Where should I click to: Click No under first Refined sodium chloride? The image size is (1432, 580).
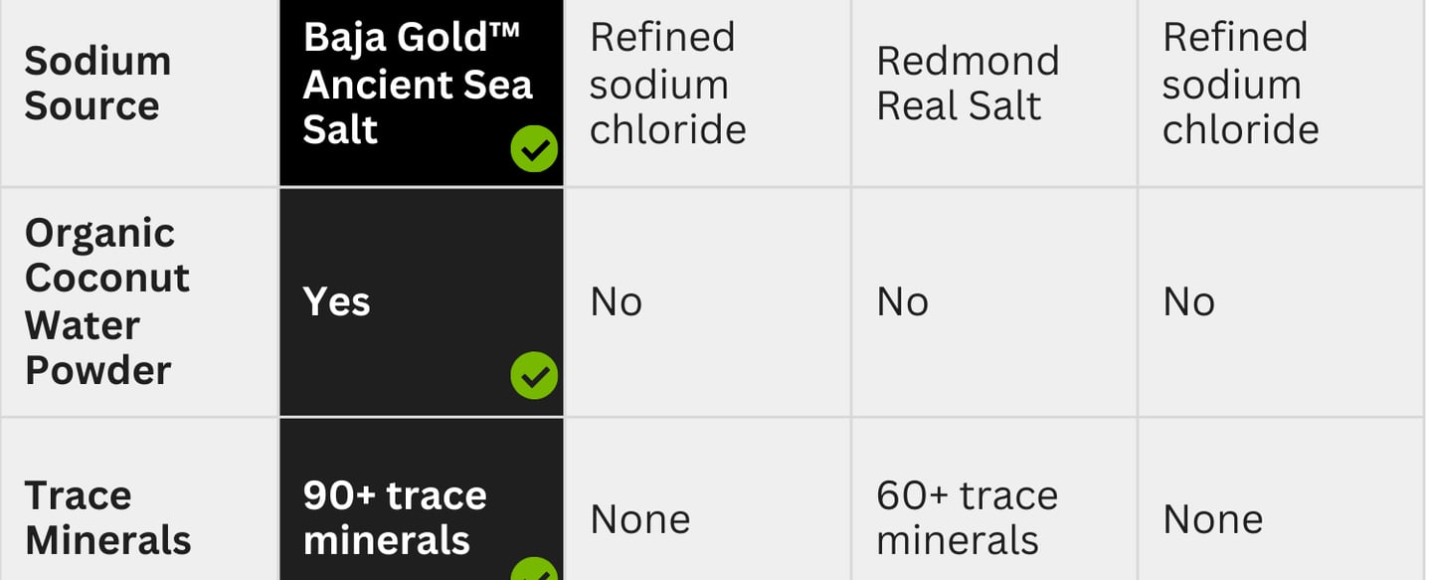[x=616, y=301]
